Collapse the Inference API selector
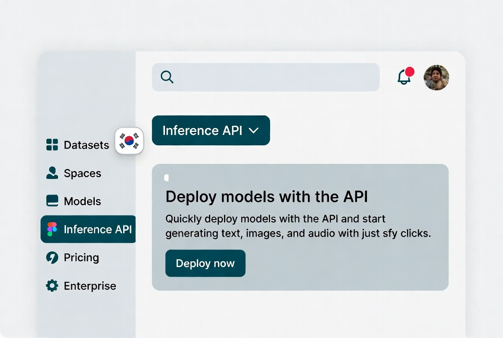 [x=211, y=130]
